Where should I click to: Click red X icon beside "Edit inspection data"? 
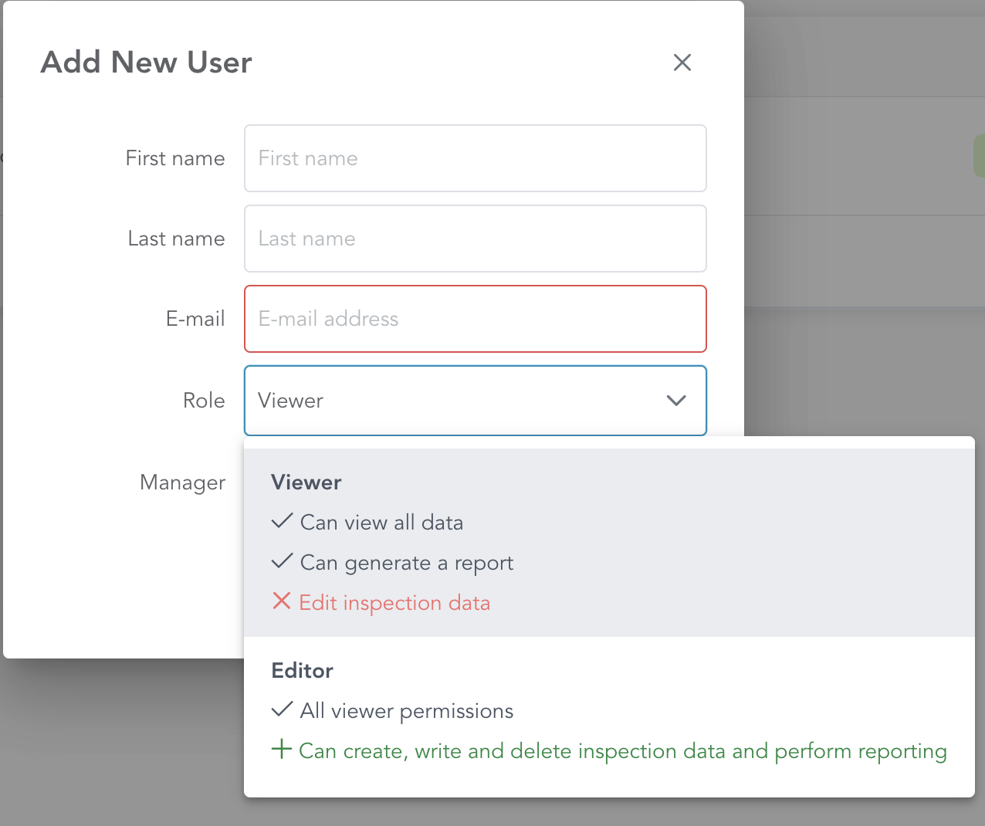coord(282,601)
